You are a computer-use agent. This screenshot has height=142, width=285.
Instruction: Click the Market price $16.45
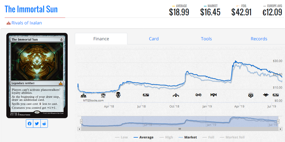point(210,12)
